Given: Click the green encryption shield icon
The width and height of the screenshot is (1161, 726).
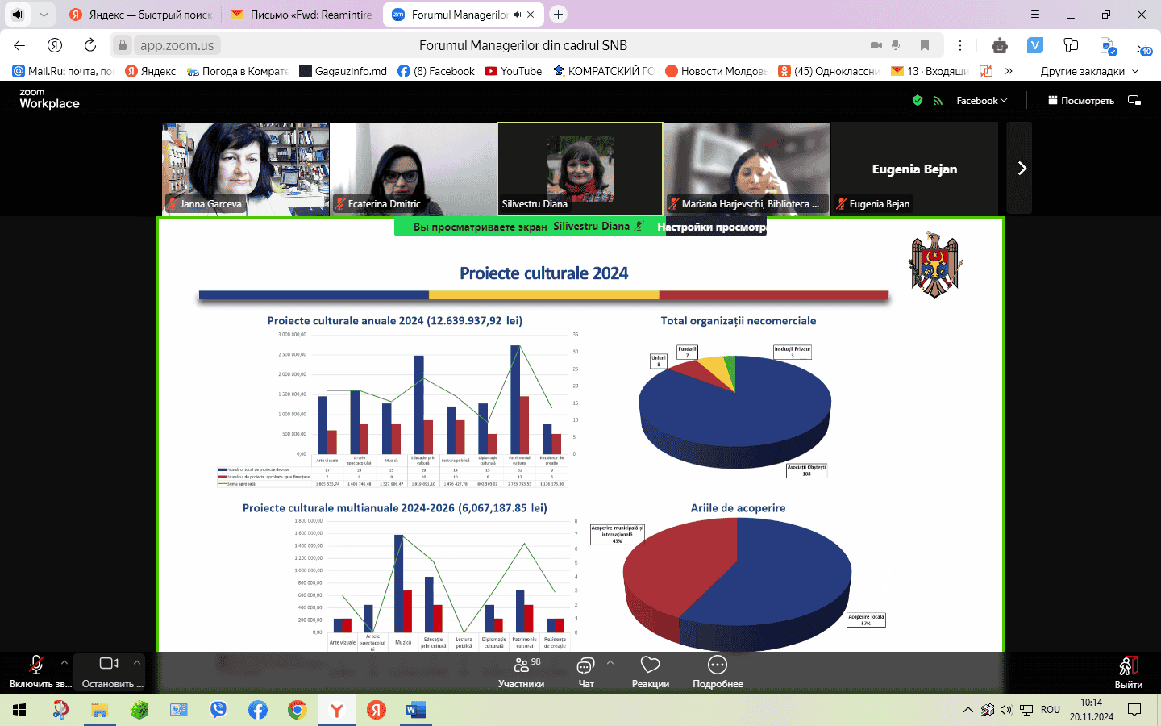Looking at the screenshot, I should click(x=917, y=101).
